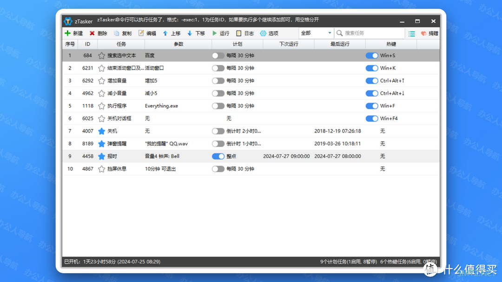Star the 搜索选中文本 task

point(101,56)
